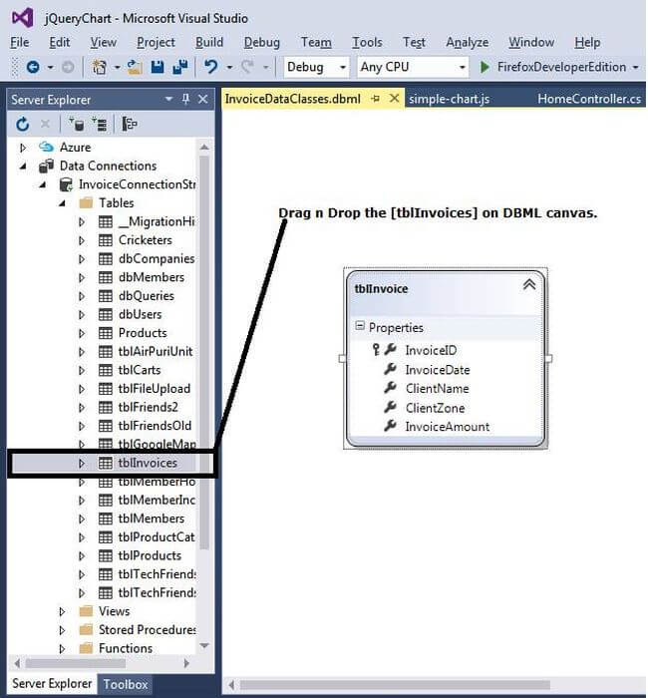Click the green Start Debugging play icon
The height and width of the screenshot is (698, 648).
point(485,67)
